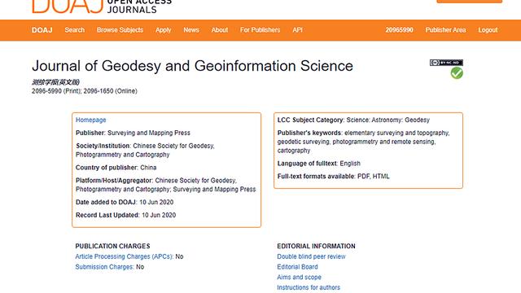The image size is (521, 293).
Task: Open the DOAJ home menu item
Action: 42,30
